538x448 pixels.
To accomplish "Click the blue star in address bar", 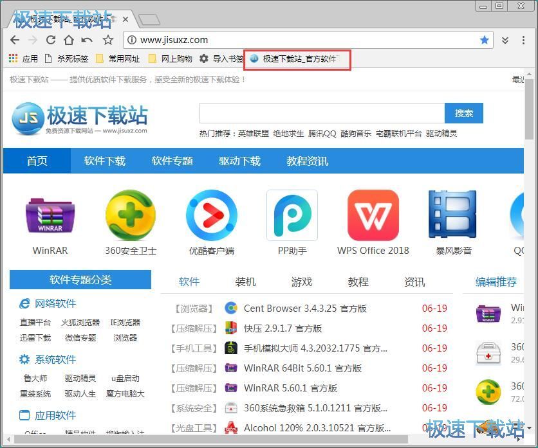I will click(x=485, y=40).
